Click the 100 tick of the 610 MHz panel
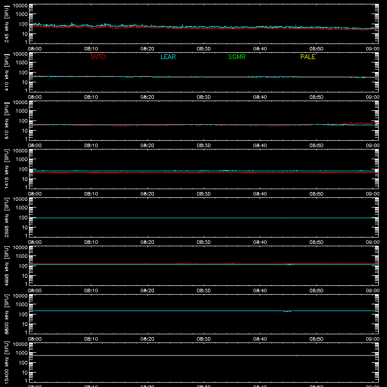This screenshot has height=387, width=387. coord(23,121)
